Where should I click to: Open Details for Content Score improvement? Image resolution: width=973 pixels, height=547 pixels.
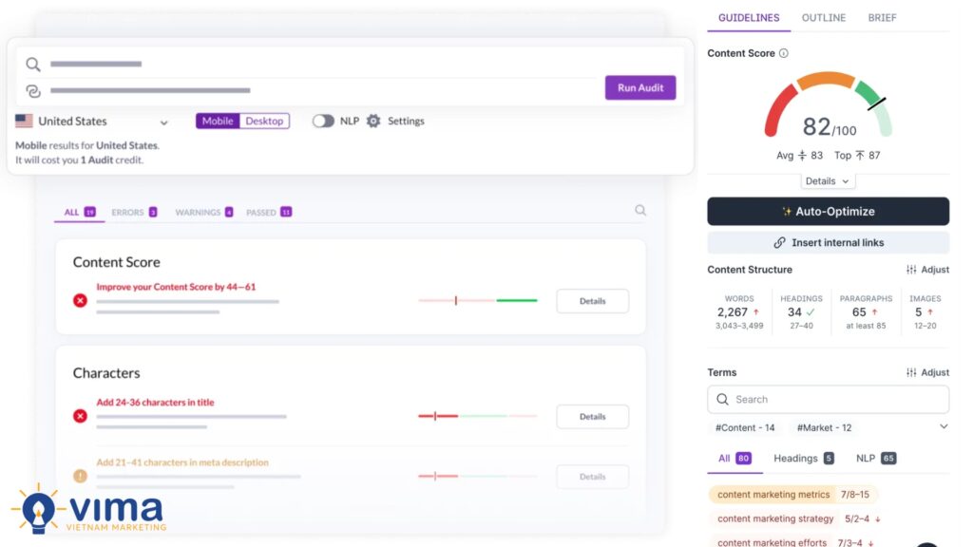[x=593, y=301]
